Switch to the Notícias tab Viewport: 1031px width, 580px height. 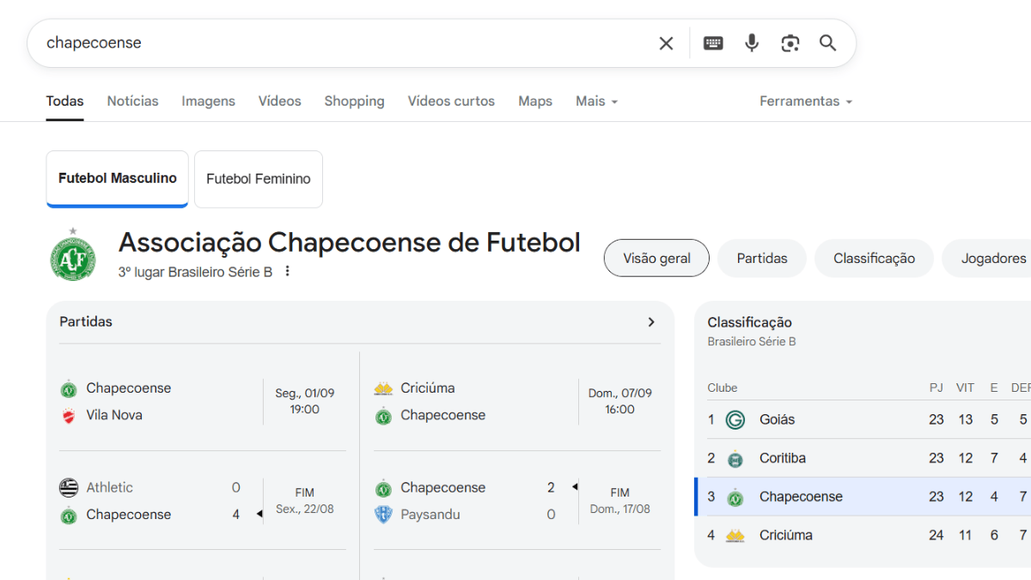tap(132, 101)
